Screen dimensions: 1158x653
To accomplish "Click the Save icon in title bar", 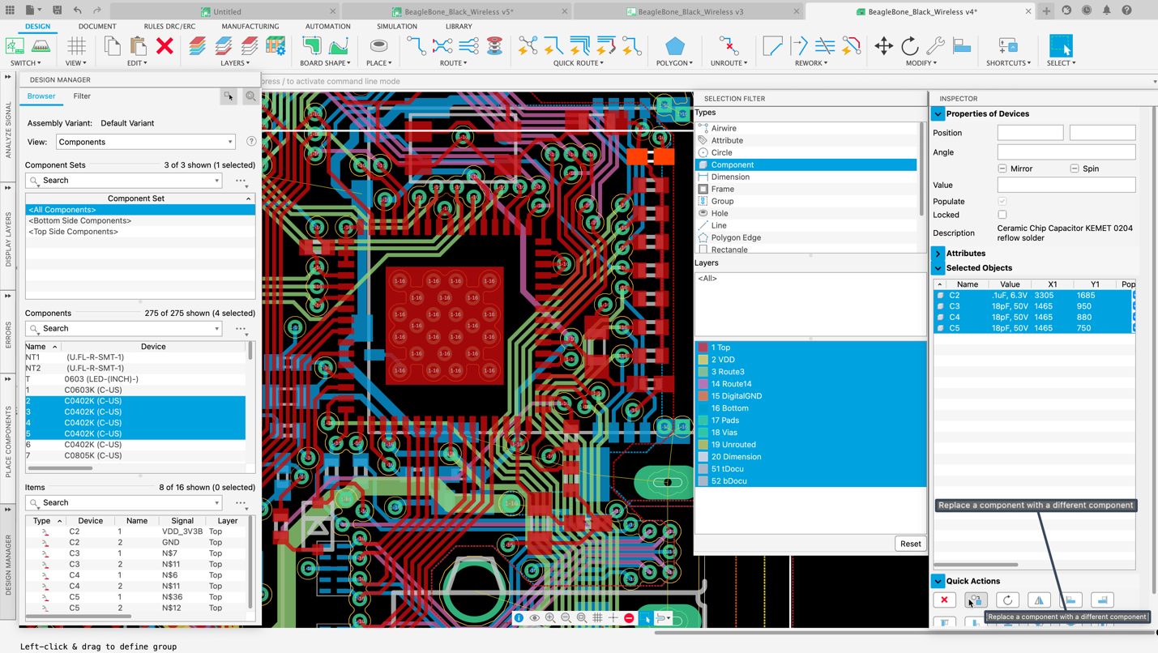I will (x=57, y=11).
